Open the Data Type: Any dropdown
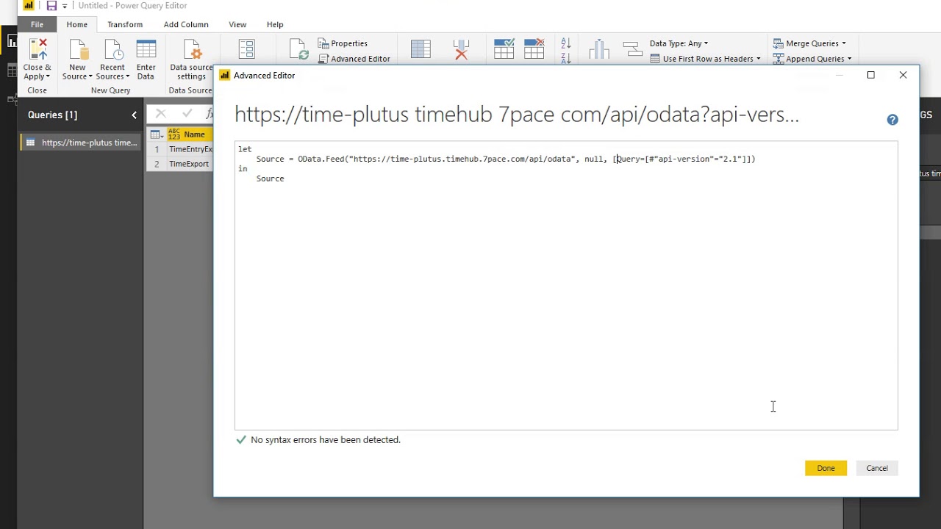Screen dimensions: 941x529 pyautogui.click(x=679, y=43)
